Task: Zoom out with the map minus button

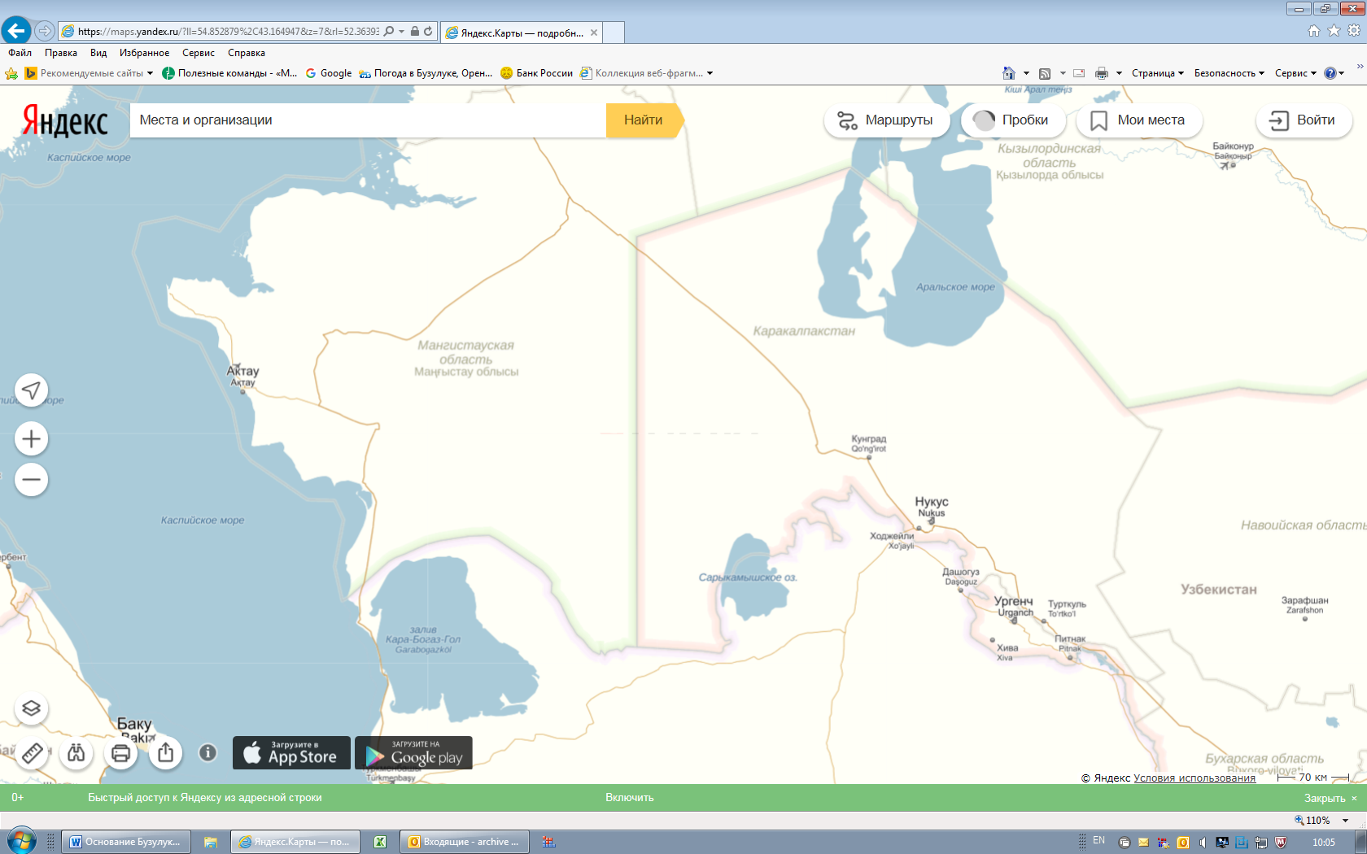Action: (x=32, y=480)
